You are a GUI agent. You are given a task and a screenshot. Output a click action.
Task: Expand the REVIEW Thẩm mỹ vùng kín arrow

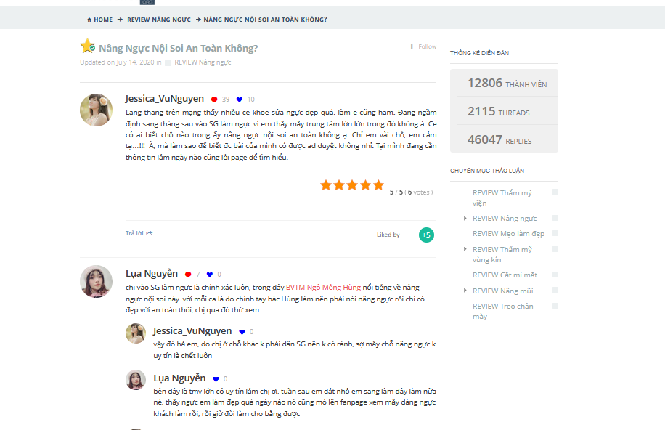point(465,249)
